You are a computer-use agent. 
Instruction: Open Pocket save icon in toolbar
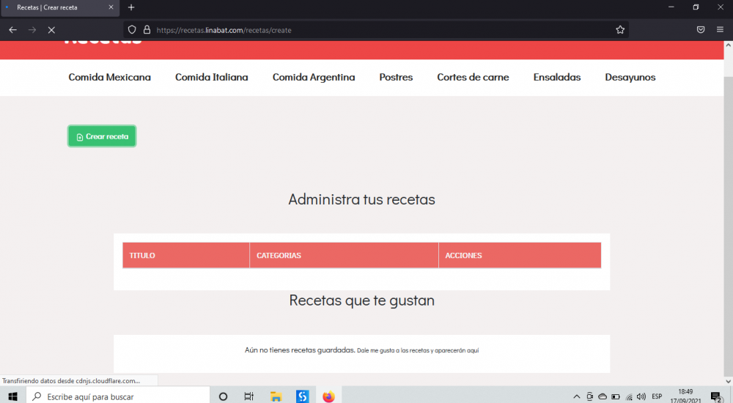pos(700,30)
